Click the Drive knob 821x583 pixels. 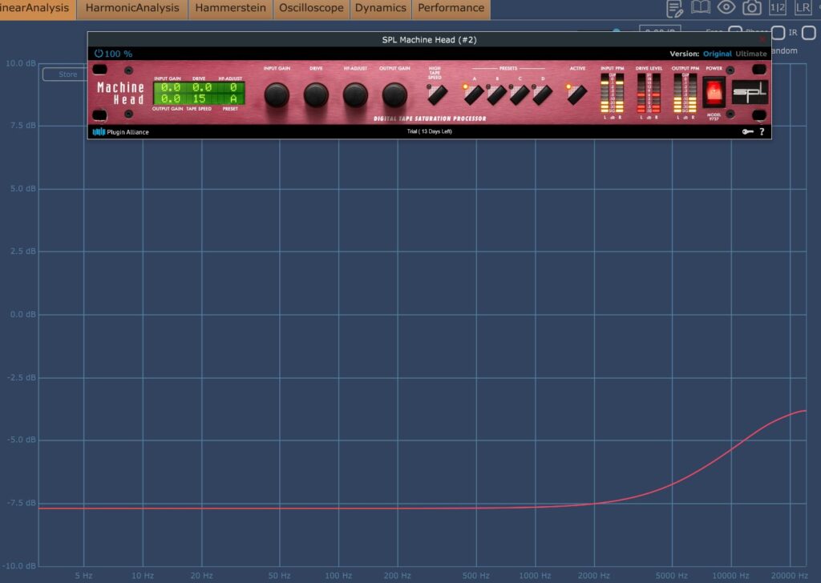[x=316, y=95]
